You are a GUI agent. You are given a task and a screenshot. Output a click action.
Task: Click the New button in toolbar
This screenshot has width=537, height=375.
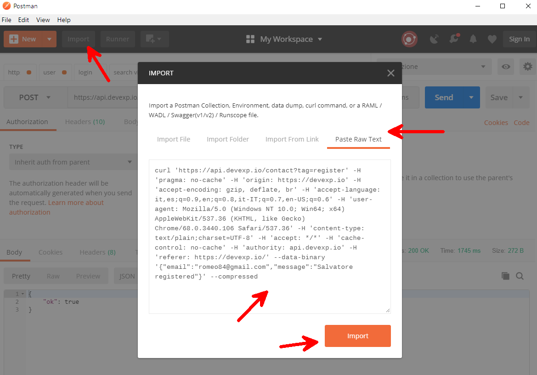(23, 39)
